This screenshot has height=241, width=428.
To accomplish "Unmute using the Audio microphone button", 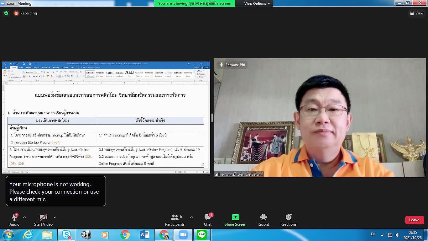I will pyautogui.click(x=14, y=217).
